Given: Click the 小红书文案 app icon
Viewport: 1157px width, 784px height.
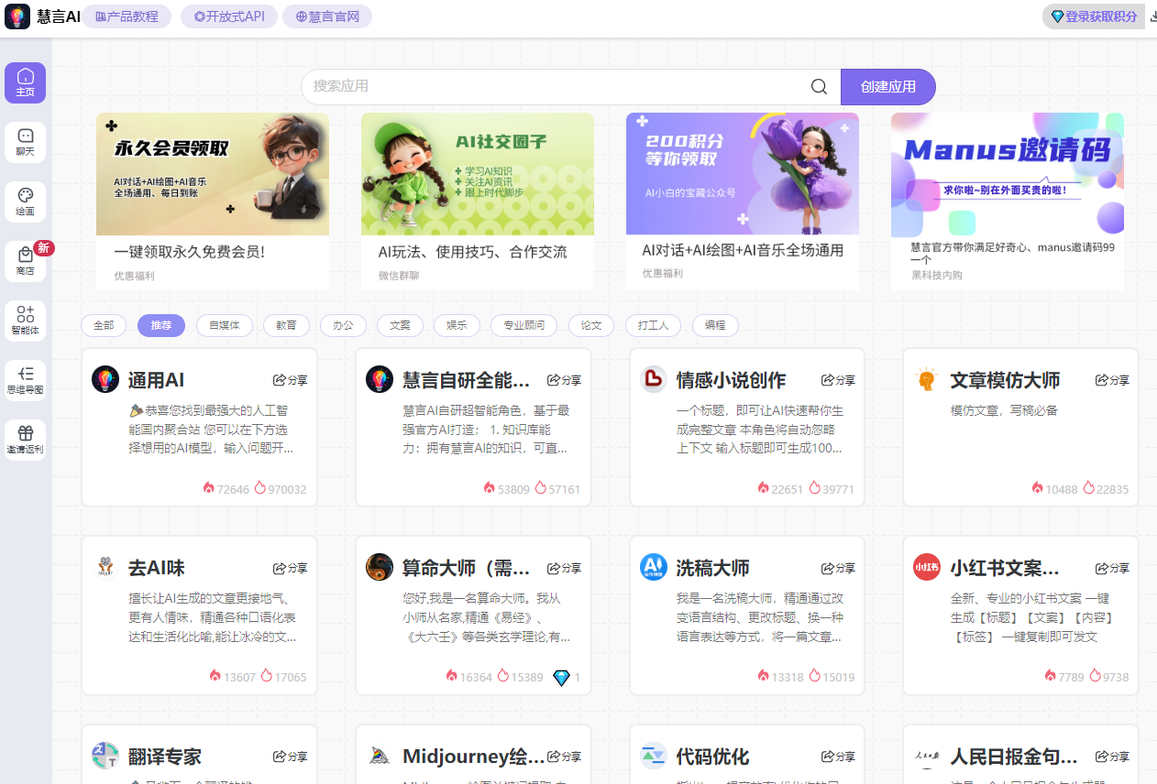Looking at the screenshot, I should [926, 567].
